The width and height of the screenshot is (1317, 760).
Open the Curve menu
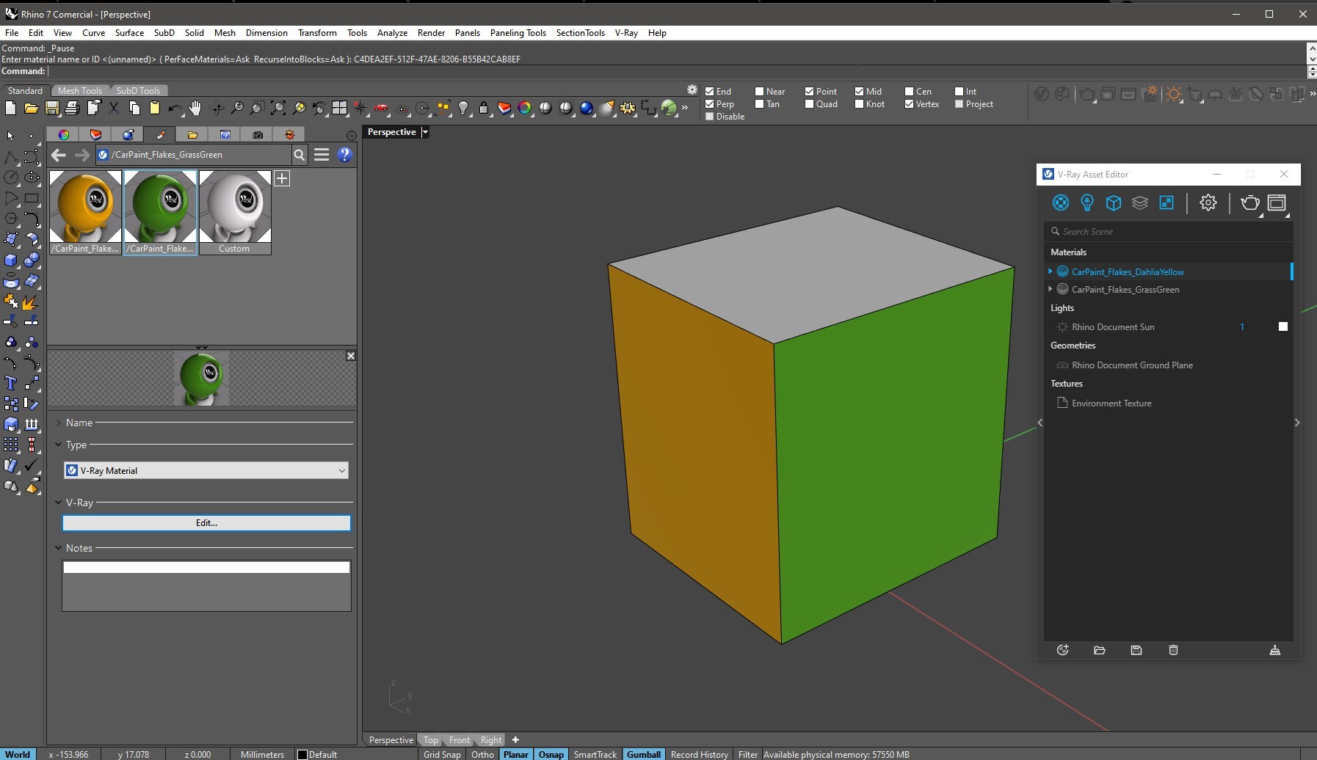point(93,33)
